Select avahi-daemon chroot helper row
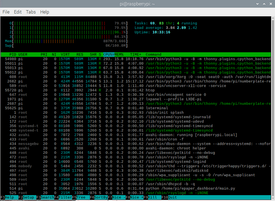This screenshot has height=201, width=275. pos(136,148)
